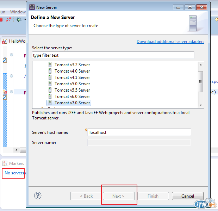Collapse the second code fold marker in editor

tap(12, 76)
